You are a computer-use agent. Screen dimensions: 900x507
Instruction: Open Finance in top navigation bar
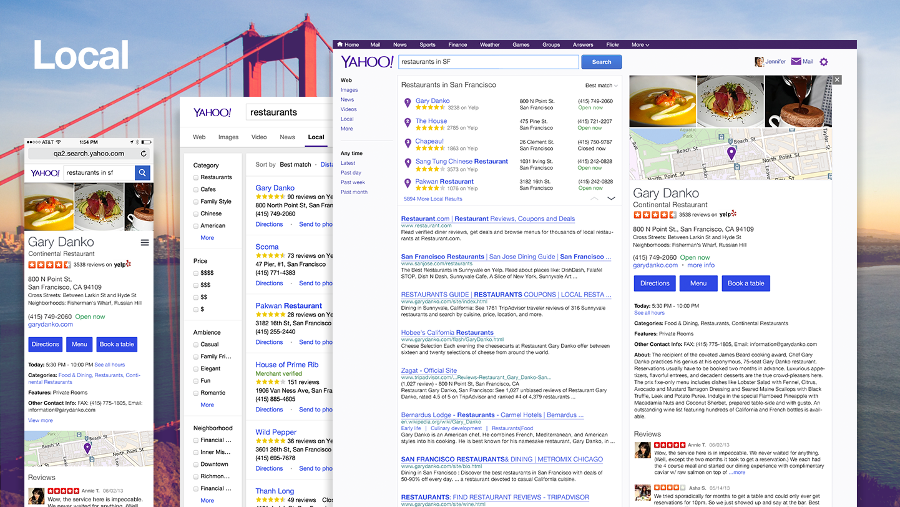(x=457, y=45)
